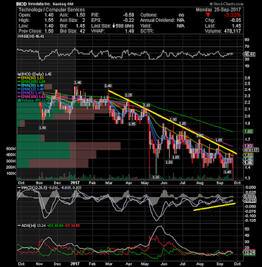Select the EMA(50) yellow legend entry

click(31, 78)
